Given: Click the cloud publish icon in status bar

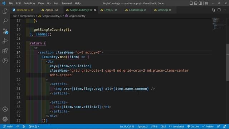Looking at the screenshot, I should (x=18, y=126).
